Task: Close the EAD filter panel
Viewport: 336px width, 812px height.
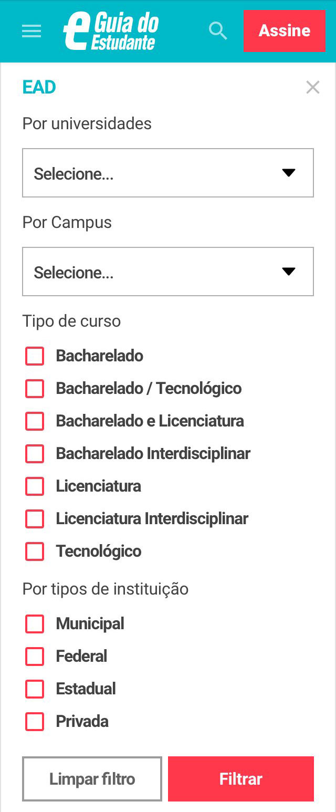Action: (x=313, y=88)
